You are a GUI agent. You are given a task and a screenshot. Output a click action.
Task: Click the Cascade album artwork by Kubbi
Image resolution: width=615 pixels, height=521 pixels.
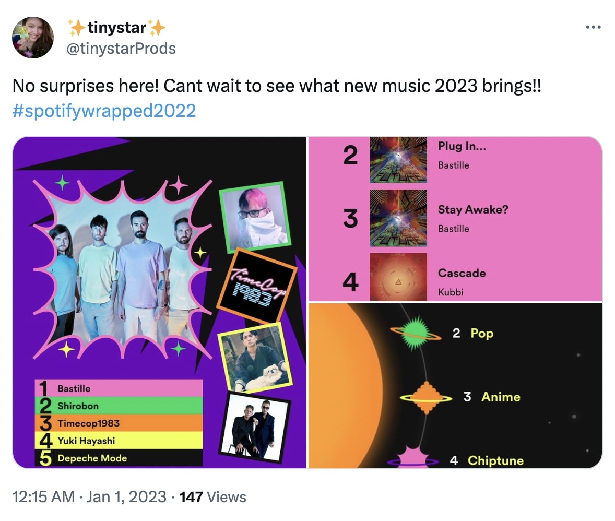[x=398, y=277]
